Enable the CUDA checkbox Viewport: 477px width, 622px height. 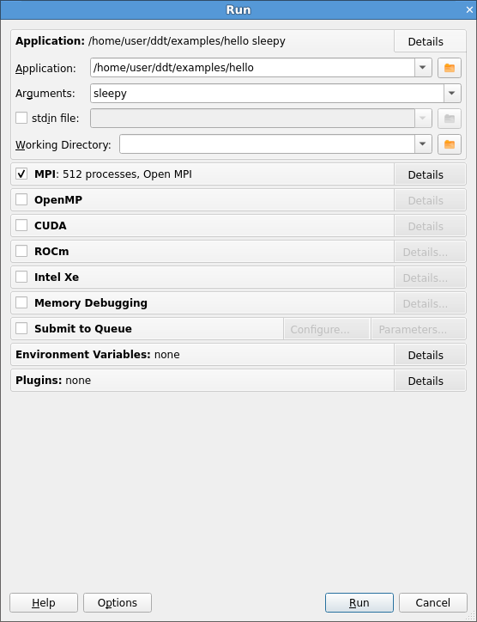point(21,225)
